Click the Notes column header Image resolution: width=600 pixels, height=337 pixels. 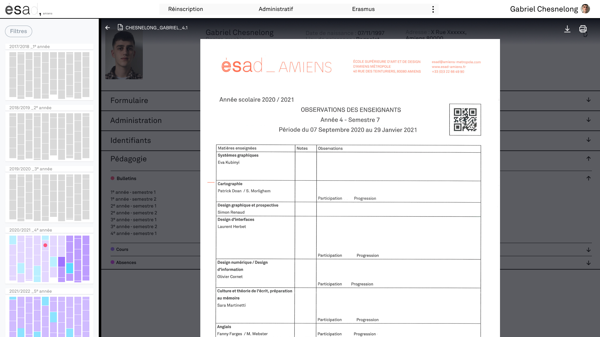coord(302,148)
